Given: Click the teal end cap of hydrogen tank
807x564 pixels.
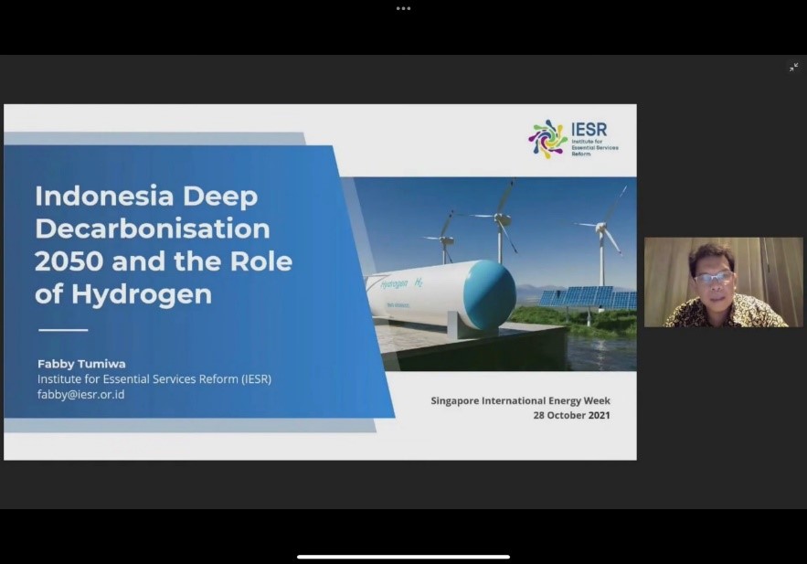Looking at the screenshot, I should [x=489, y=295].
